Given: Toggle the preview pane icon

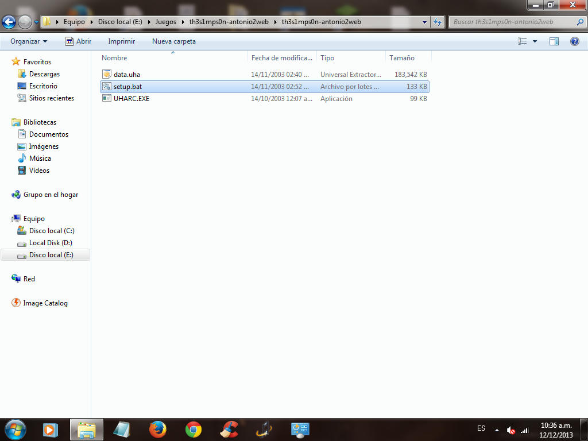Looking at the screenshot, I should pos(554,41).
